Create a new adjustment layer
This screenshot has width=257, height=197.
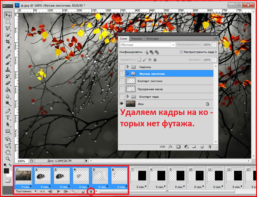[186, 147]
